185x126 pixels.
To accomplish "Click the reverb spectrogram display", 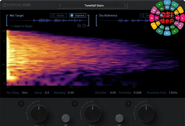I will coord(93,58).
